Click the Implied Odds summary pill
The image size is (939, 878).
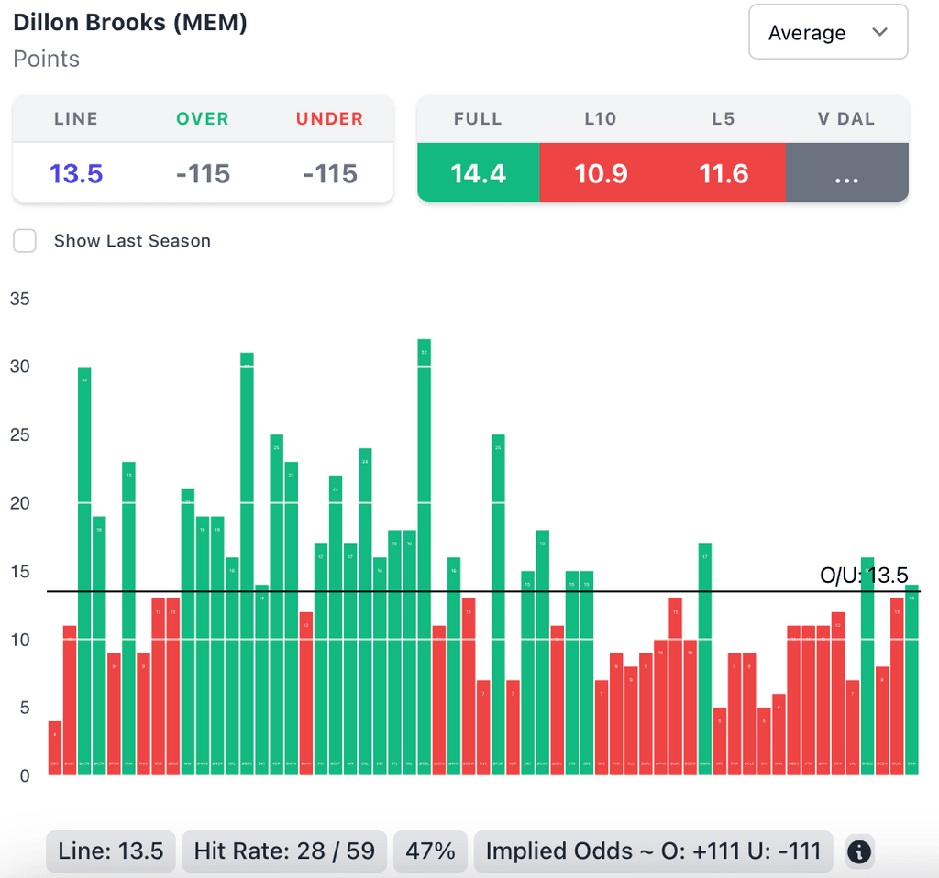(x=653, y=851)
